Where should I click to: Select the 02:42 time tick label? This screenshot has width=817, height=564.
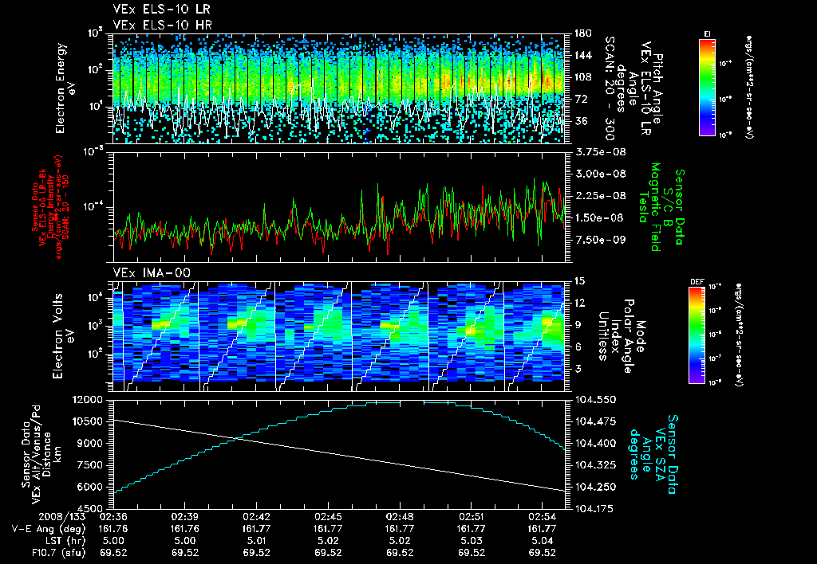256,519
